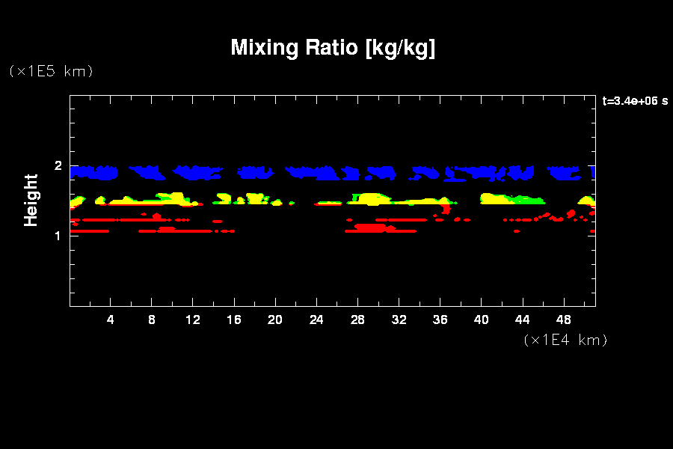This screenshot has height=449, width=673.
Task: Click the (×1E4 km) x-axis unit label
Action: 565,340
